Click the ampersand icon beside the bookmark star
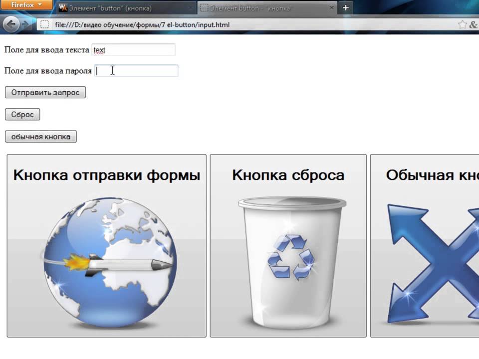Viewport: 479px width, 359px height. (x=474, y=24)
